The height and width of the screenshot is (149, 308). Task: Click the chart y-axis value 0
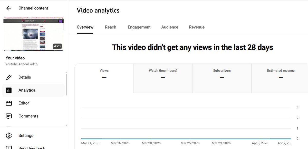click(x=297, y=139)
